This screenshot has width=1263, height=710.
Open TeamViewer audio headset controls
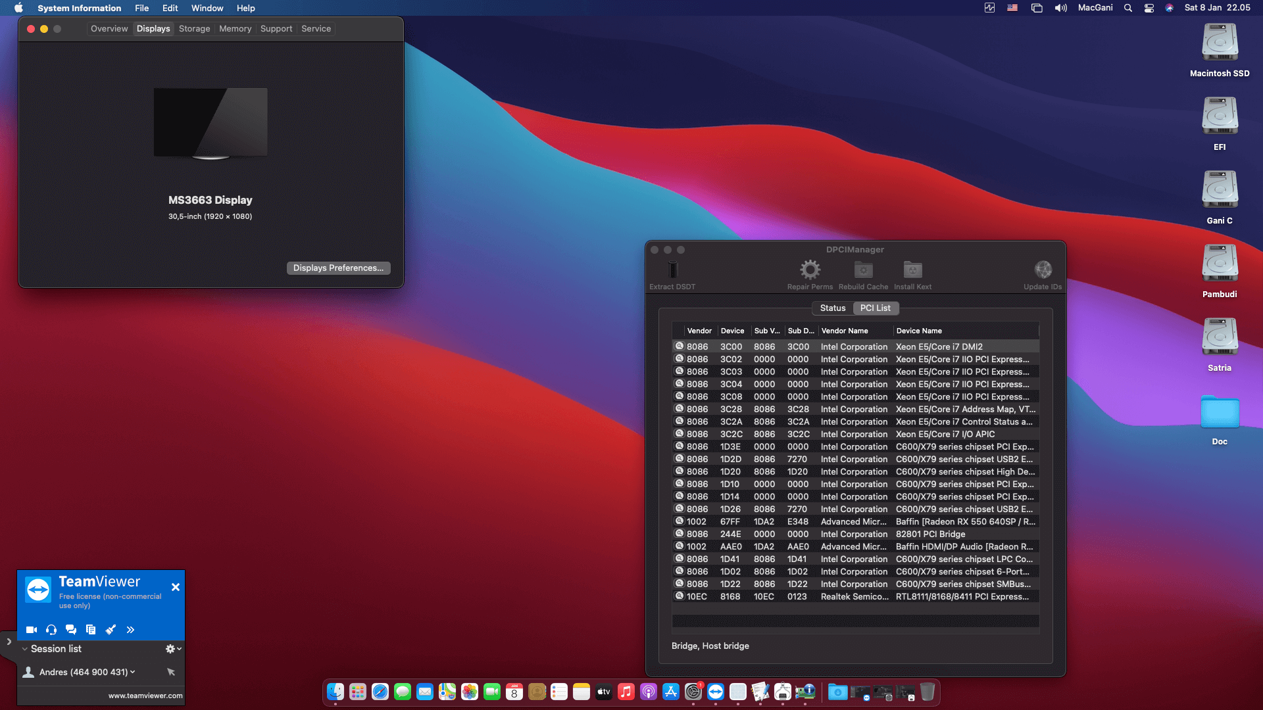[51, 629]
